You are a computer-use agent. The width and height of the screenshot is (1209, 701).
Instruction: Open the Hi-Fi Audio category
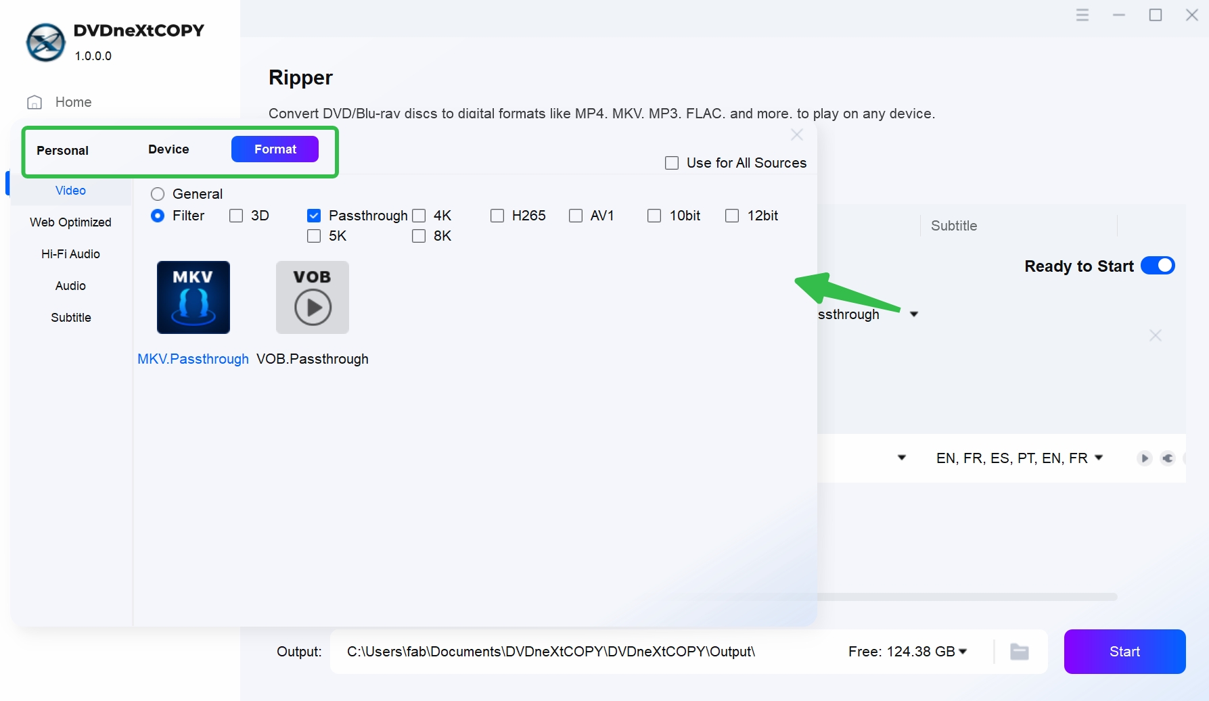[x=71, y=254]
